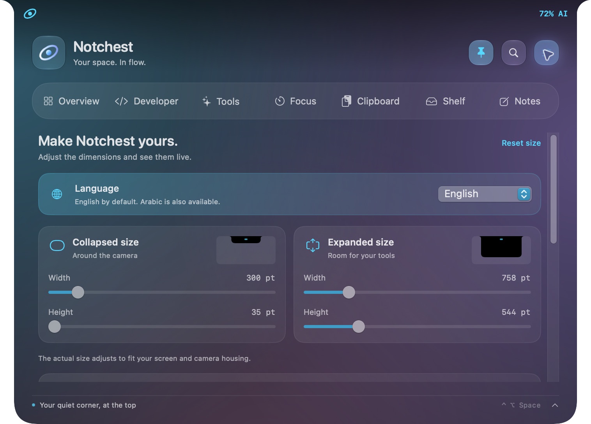Viewport: 591px width, 424px height.
Task: Click the cursor pointer button in header
Action: point(547,53)
